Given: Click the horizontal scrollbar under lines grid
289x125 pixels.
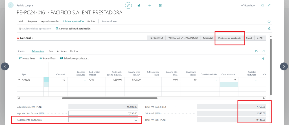Looking at the screenshot, I should pyautogui.click(x=110, y=98).
